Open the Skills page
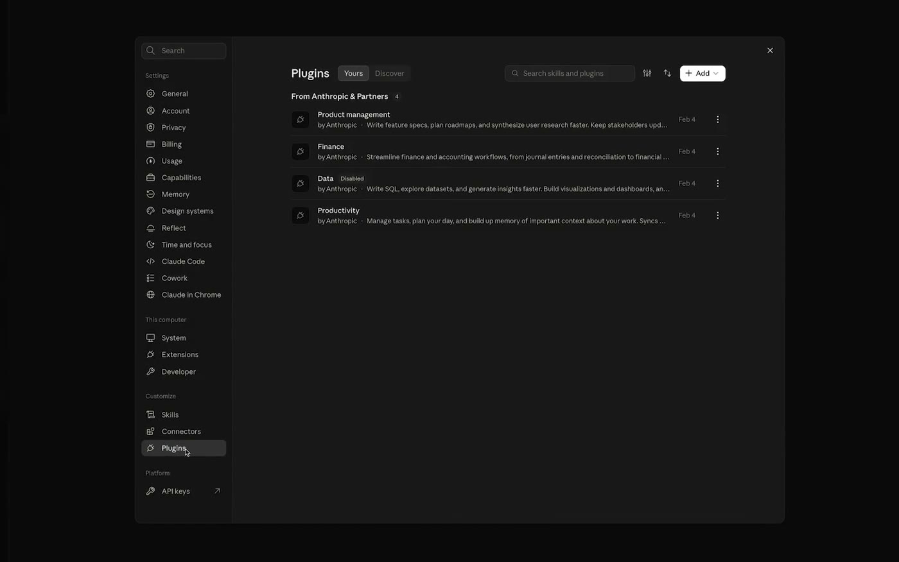The width and height of the screenshot is (899, 562). [184, 414]
